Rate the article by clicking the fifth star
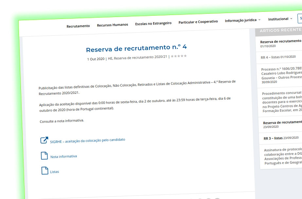Viewport: 302px width, 199px height. (x=186, y=57)
